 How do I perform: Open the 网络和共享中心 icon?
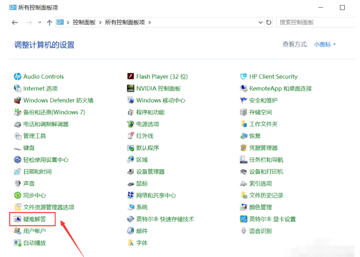[131, 195]
